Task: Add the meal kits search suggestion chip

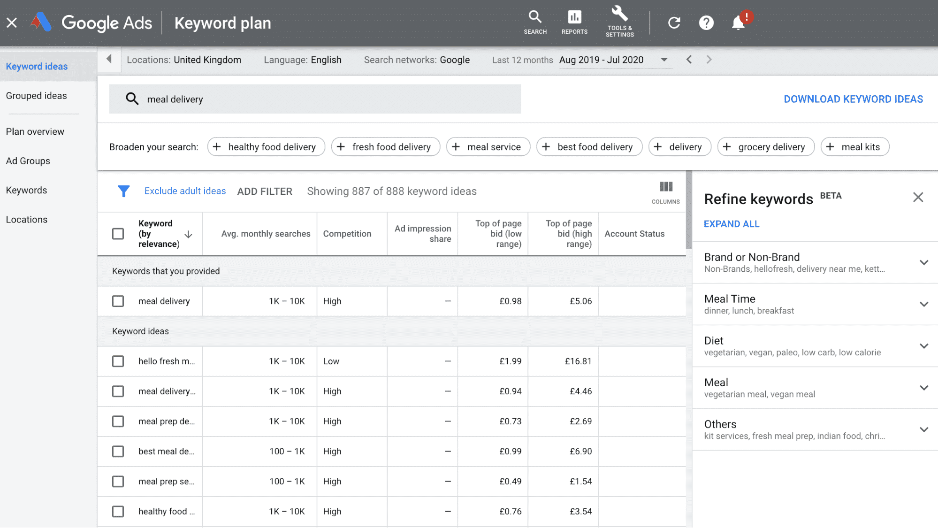Action: pyautogui.click(x=854, y=146)
